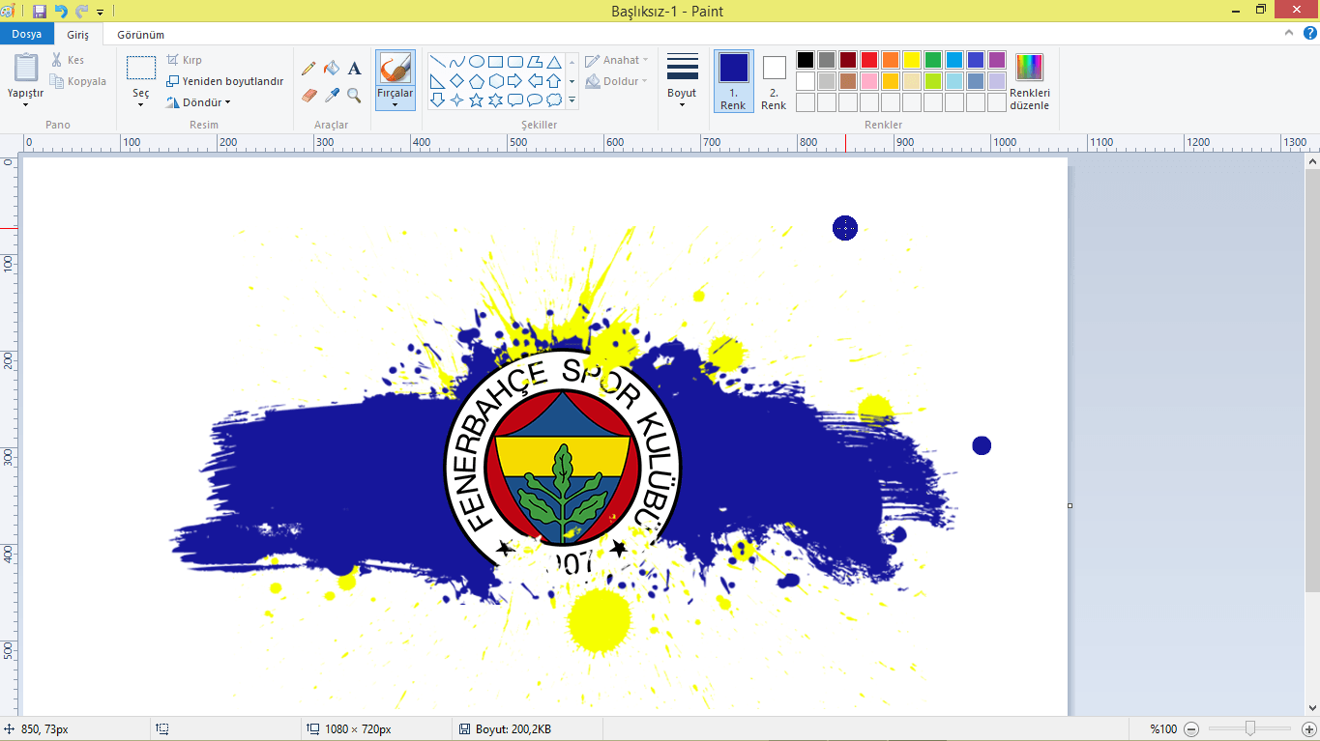Choose the Curve shape
The width and height of the screenshot is (1320, 741).
(x=457, y=61)
